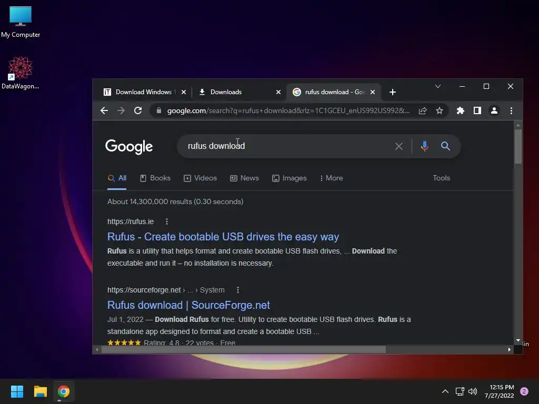Open options dots next to rufus.ie
This screenshot has width=539, height=404.
(x=167, y=221)
